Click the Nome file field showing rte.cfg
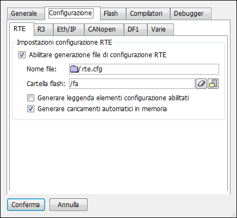This screenshot has height=218, width=237. click(x=144, y=69)
